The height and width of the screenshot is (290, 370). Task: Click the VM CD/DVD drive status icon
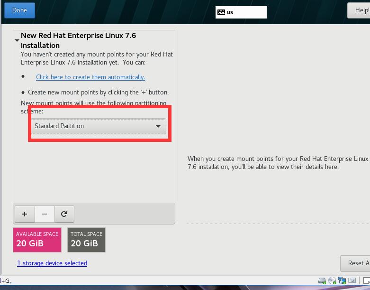point(332,281)
